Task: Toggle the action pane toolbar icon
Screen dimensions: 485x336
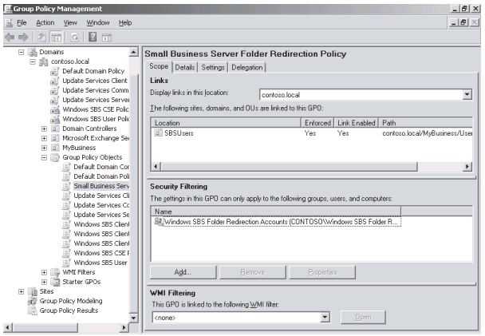Action: 107,38
